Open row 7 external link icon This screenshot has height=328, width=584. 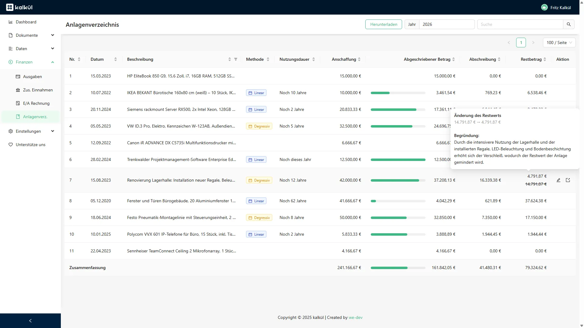568,180
